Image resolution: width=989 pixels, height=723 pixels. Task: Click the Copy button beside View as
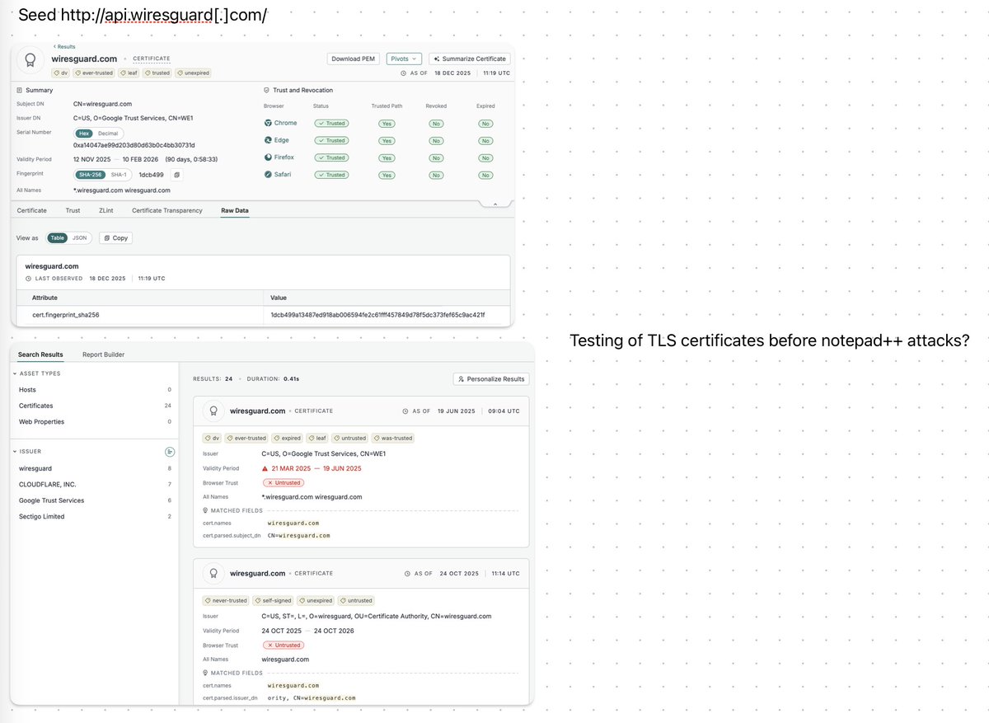click(115, 237)
